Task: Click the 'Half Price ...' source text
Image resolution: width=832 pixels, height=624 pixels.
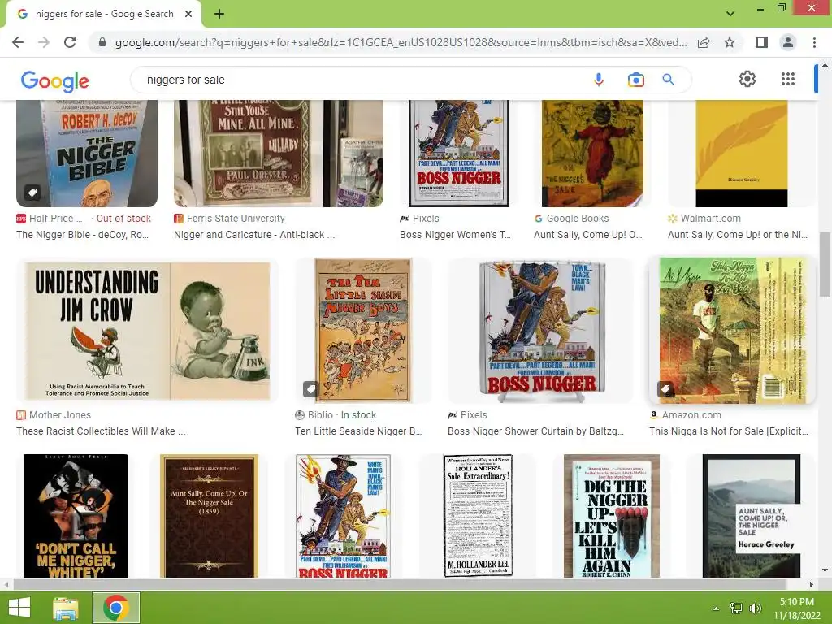Action: (x=56, y=218)
